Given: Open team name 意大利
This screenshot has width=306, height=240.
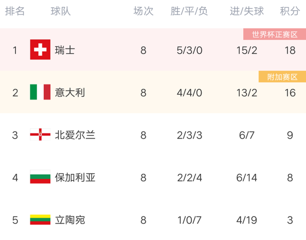Looking at the screenshot, I should coord(70,93).
